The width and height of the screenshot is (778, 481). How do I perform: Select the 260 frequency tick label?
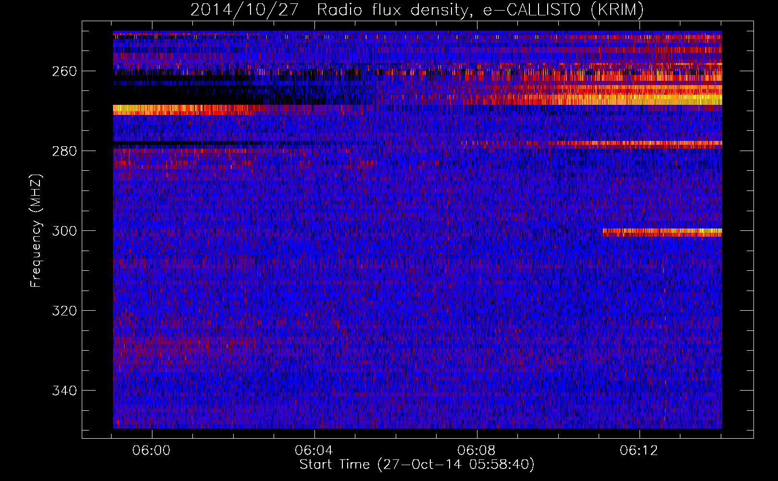point(64,71)
